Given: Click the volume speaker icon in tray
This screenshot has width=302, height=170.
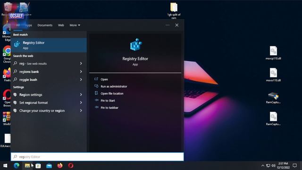Looking at the screenshot, I should [274, 166].
